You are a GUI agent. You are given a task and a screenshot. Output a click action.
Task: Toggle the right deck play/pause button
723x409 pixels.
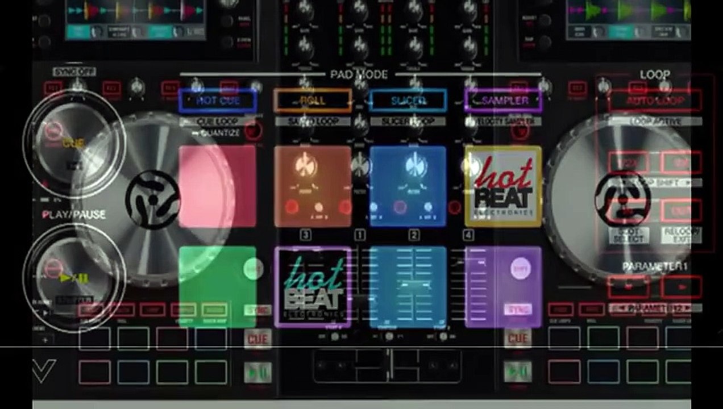click(518, 372)
